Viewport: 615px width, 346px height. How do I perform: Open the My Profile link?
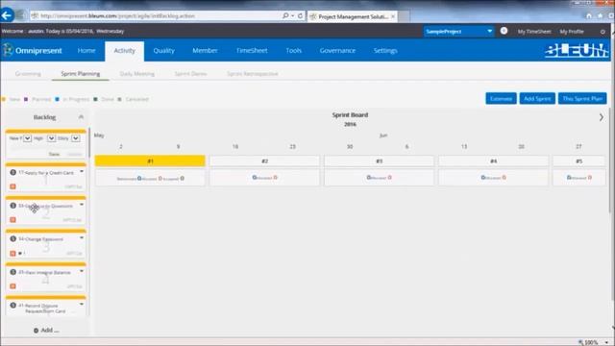pos(572,32)
